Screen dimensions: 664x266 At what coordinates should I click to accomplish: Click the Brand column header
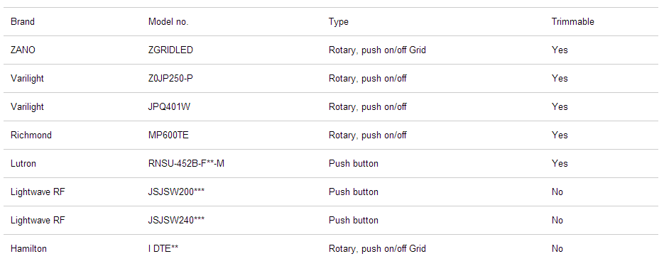coord(23,21)
